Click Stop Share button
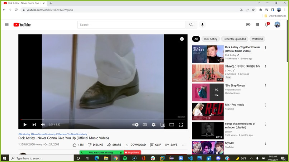The image size is (289, 162). (132, 152)
